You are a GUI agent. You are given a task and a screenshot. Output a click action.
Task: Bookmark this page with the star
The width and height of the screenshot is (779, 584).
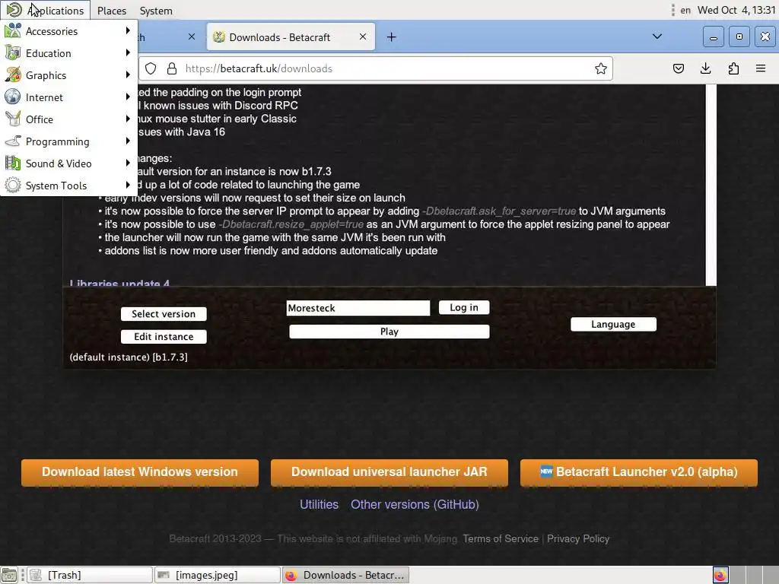click(601, 68)
